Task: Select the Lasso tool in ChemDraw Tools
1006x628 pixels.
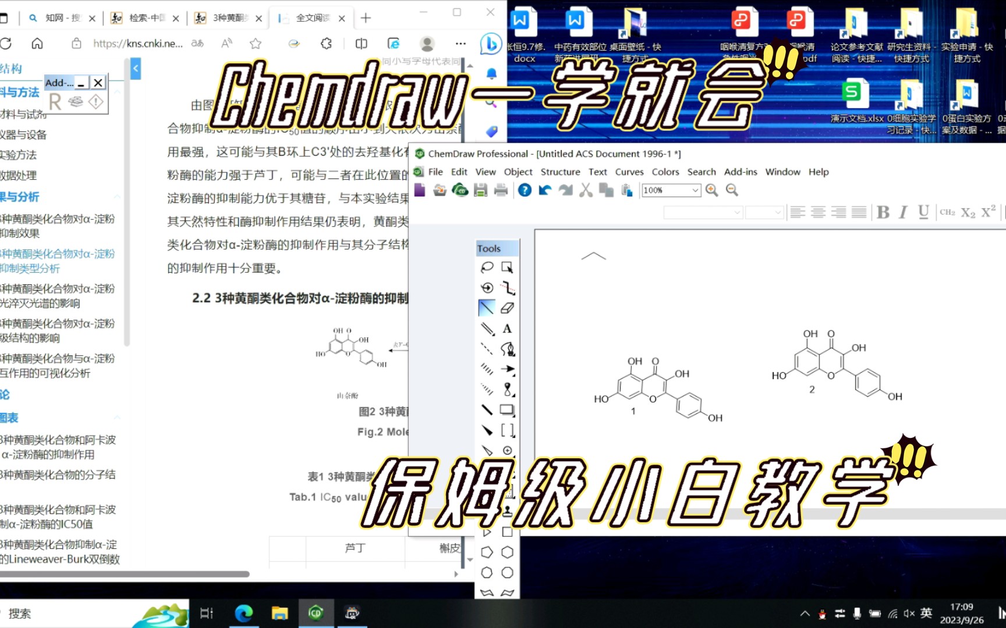Action: pyautogui.click(x=487, y=267)
